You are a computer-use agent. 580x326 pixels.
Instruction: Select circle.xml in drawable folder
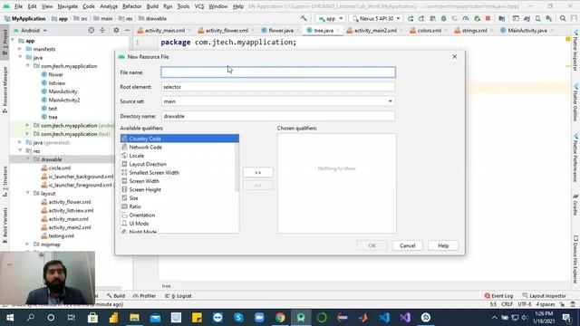click(60, 168)
